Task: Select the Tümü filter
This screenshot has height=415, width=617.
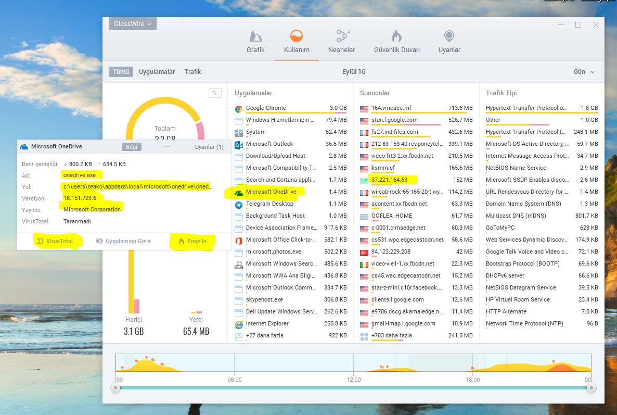Action: 121,72
